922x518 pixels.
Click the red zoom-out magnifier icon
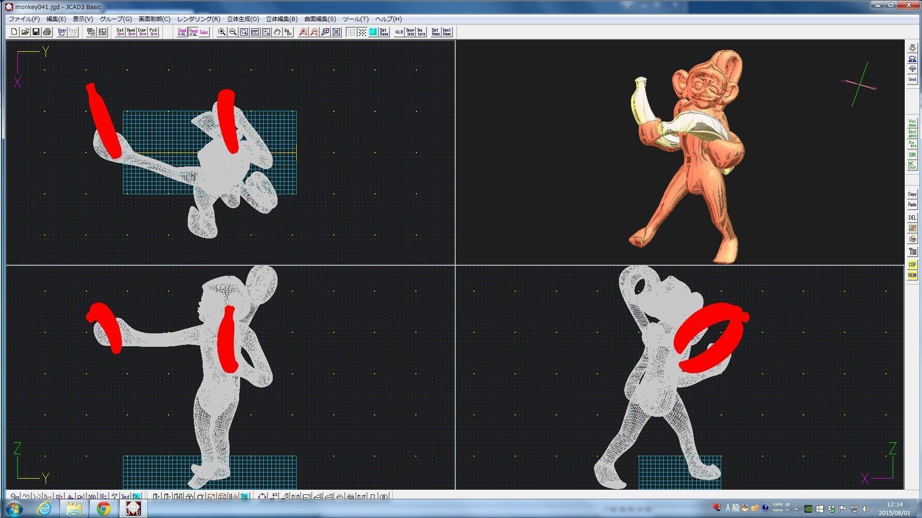(314, 32)
